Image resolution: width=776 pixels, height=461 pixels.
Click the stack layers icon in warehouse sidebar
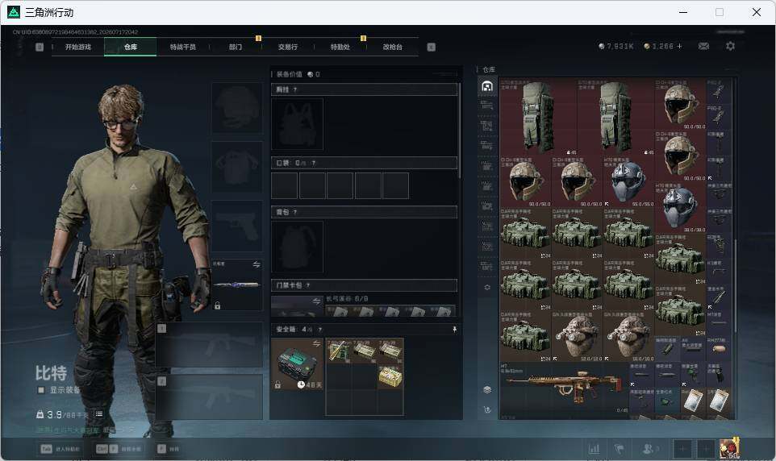coord(487,390)
